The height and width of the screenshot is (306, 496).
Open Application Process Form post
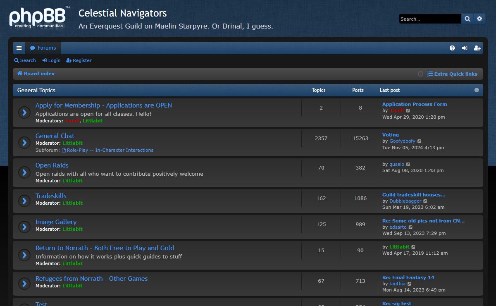(415, 104)
